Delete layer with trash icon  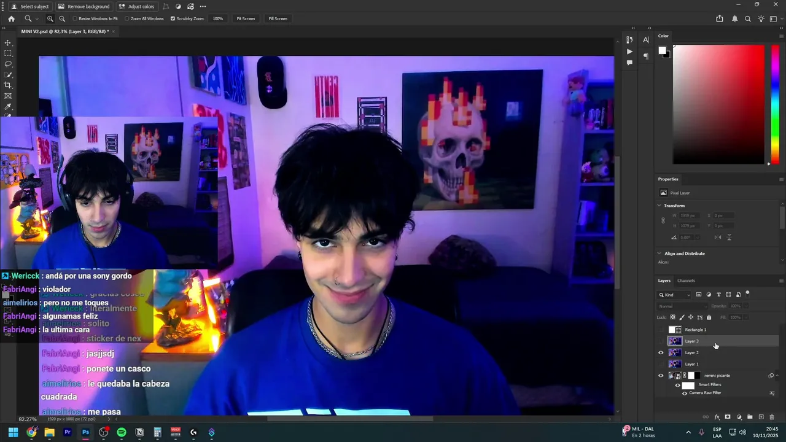[772, 417]
